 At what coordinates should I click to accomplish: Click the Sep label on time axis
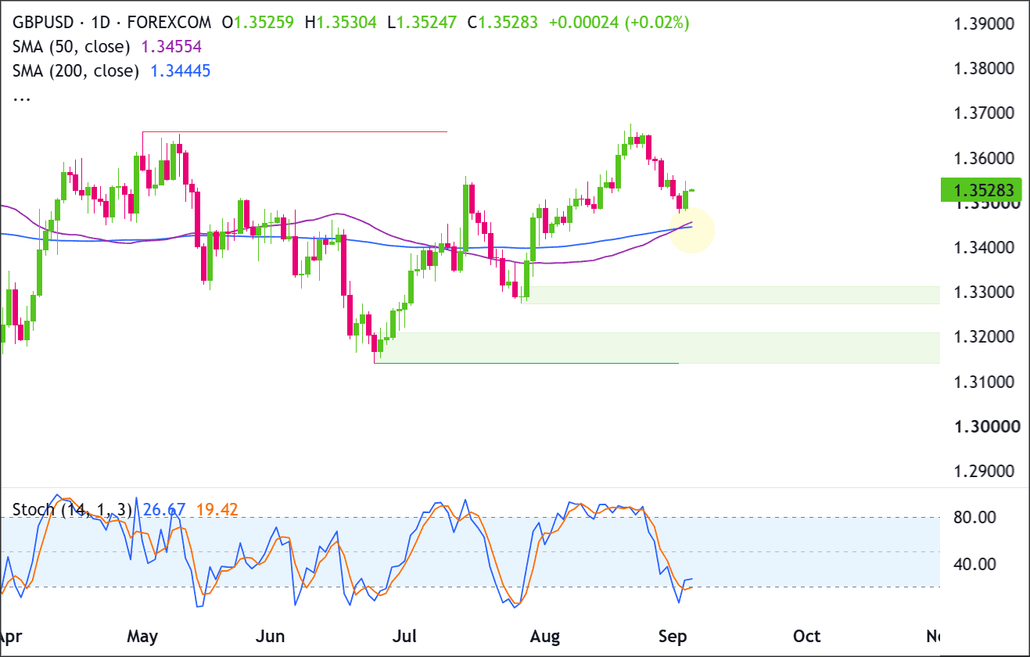673,636
